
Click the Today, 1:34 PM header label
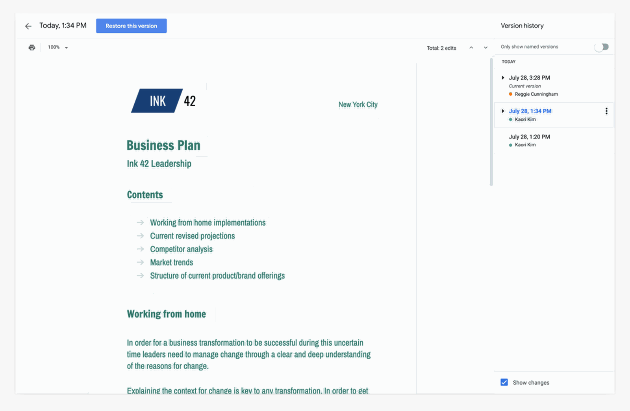(x=63, y=26)
